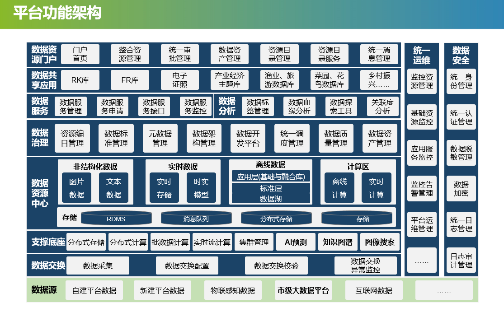Select the 时实模型 box
The height and width of the screenshot is (312, 504).
pos(201,188)
